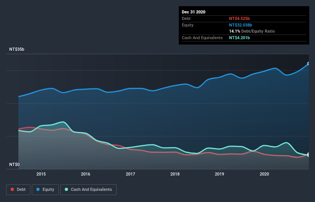Click the 2016 x-axis label
This screenshot has width=315, height=202.
tap(86, 174)
